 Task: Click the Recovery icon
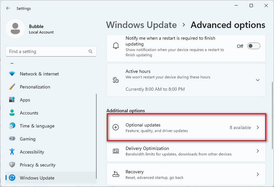tap(116, 174)
